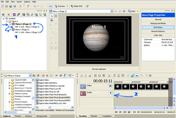Switch to the Buttons tab
The image size is (176, 118).
(29, 116)
